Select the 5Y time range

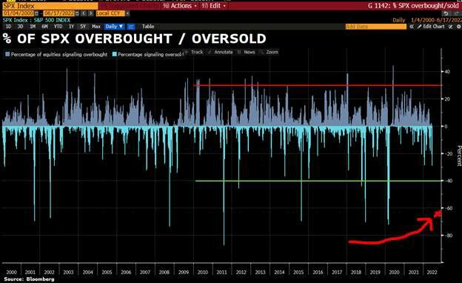pyautogui.click(x=83, y=27)
